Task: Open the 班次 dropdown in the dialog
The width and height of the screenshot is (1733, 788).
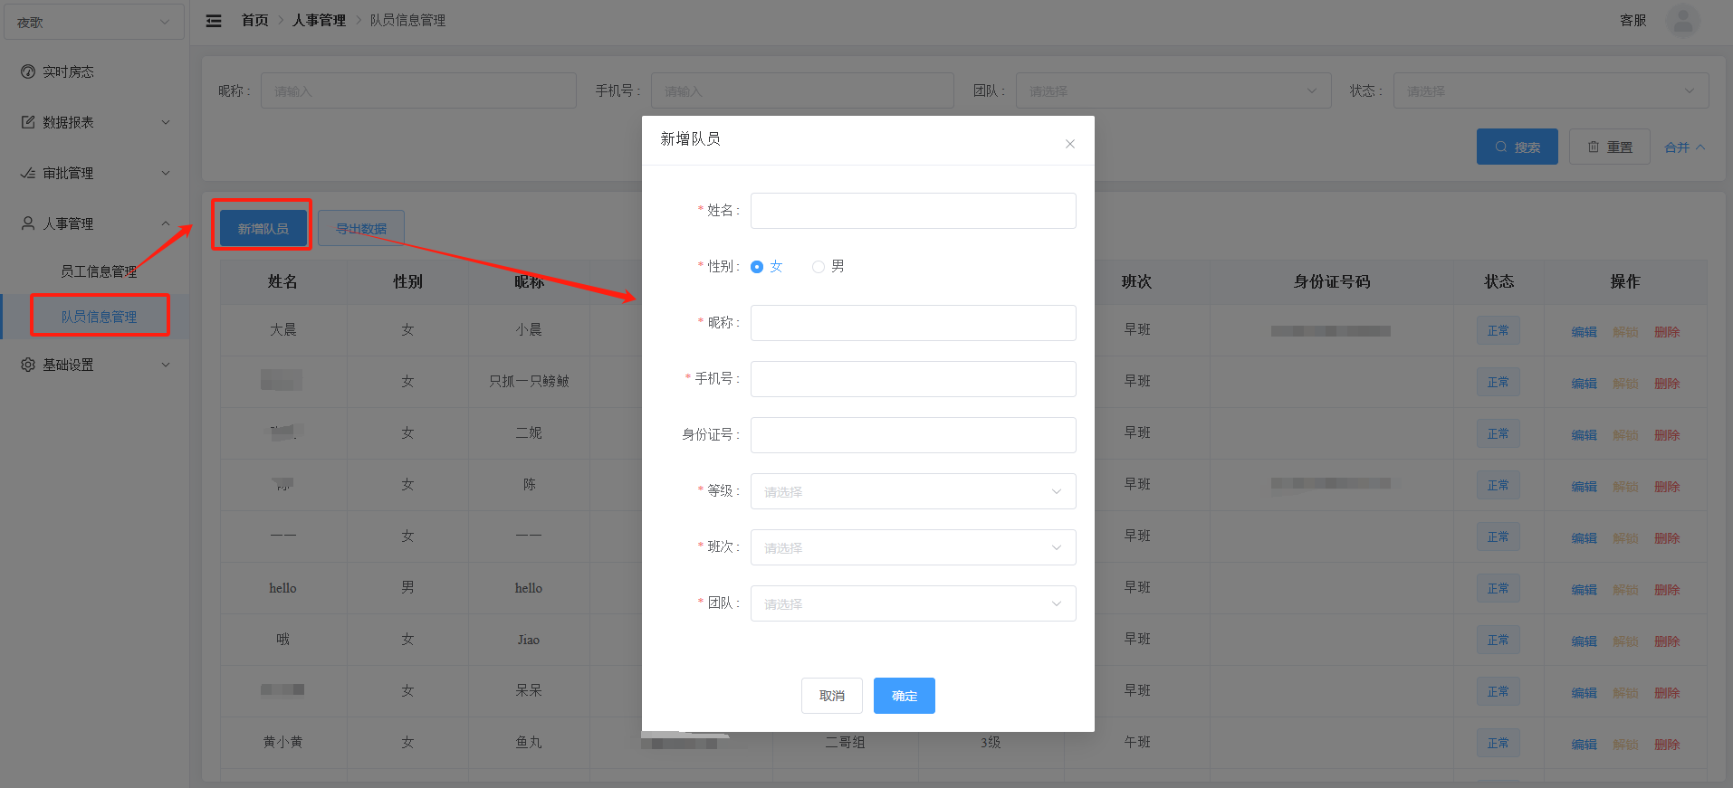Action: pos(913,547)
